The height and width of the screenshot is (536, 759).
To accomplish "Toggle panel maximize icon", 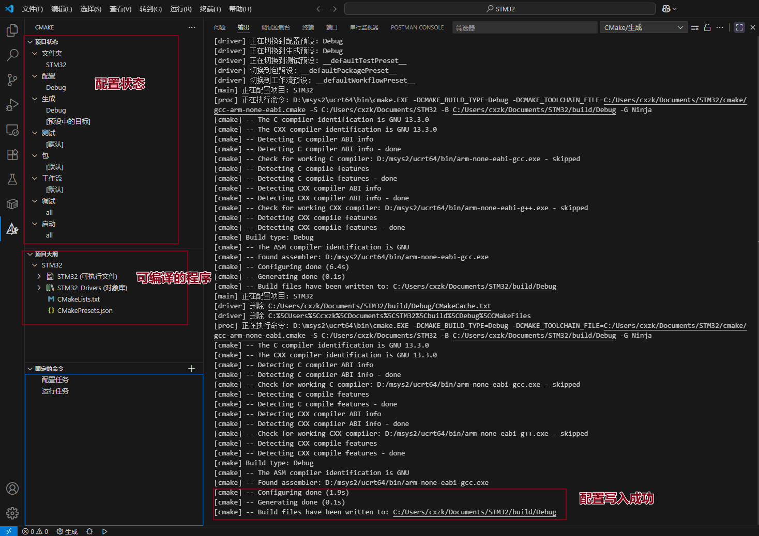I will click(739, 27).
